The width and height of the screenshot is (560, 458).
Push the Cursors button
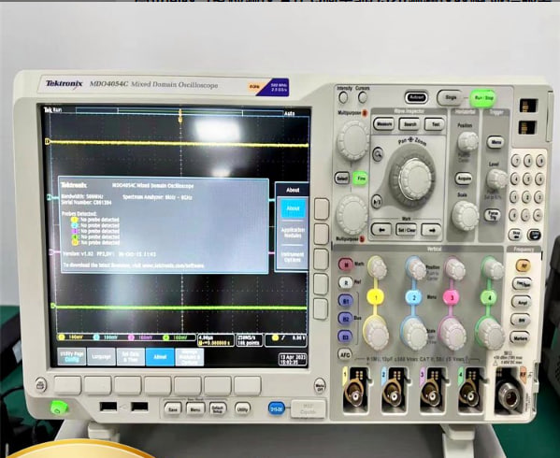pyautogui.click(x=363, y=97)
